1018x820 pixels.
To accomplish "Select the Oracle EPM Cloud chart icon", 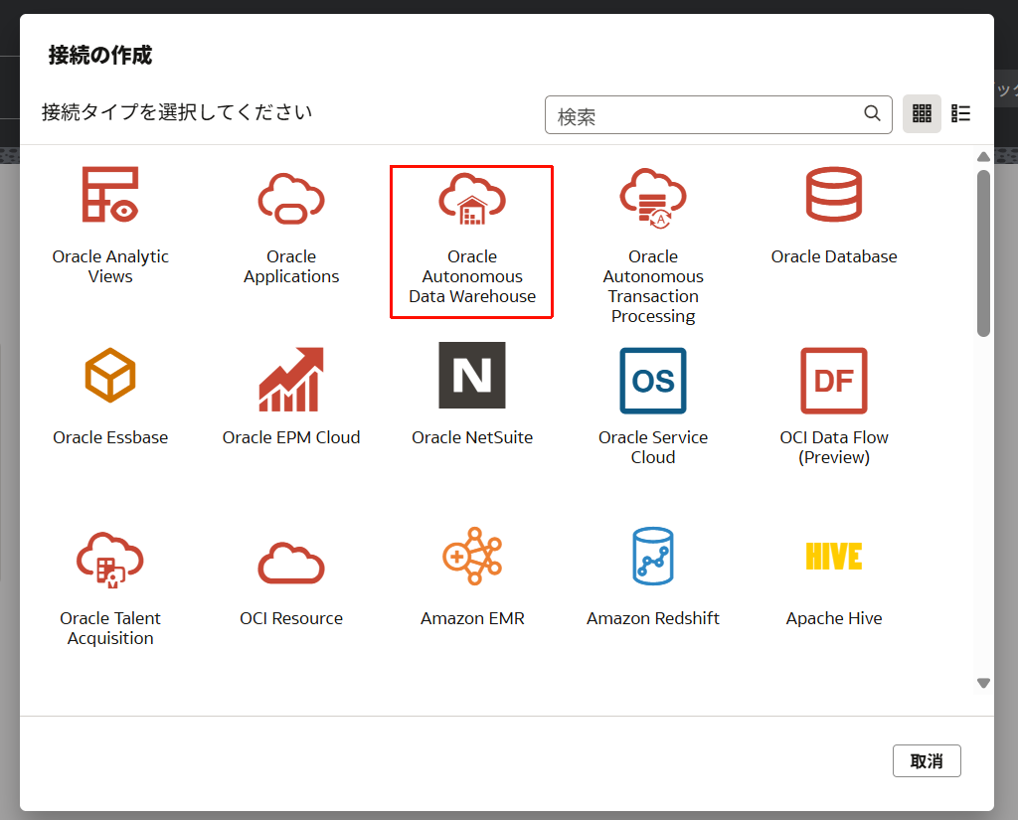I will point(291,379).
